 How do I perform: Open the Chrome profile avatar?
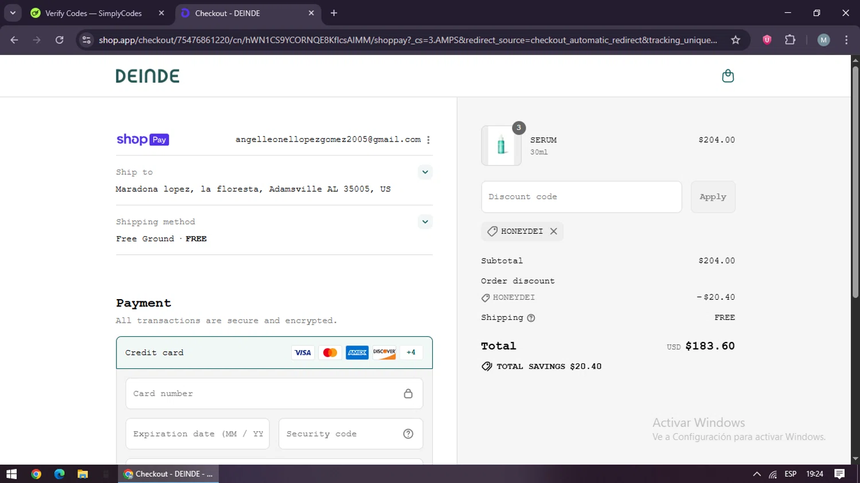click(823, 40)
